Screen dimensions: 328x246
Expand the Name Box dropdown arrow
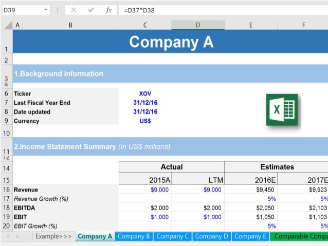46,10
